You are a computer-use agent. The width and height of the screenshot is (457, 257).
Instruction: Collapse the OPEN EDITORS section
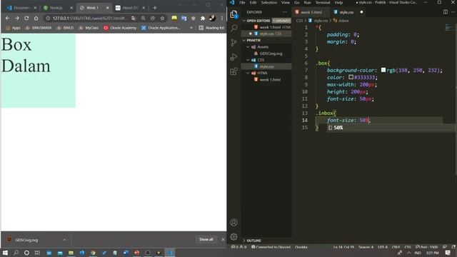244,21
